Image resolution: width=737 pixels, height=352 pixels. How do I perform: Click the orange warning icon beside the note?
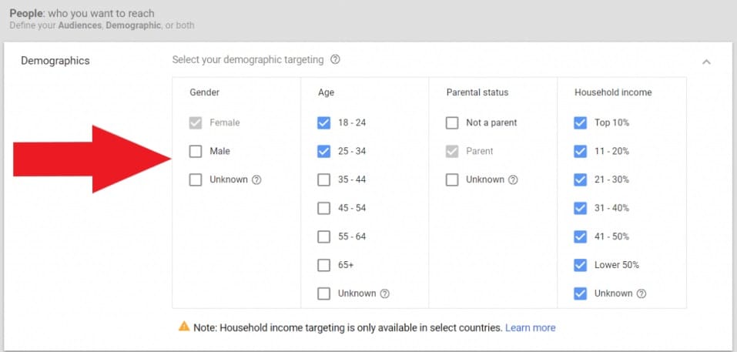[x=184, y=326]
